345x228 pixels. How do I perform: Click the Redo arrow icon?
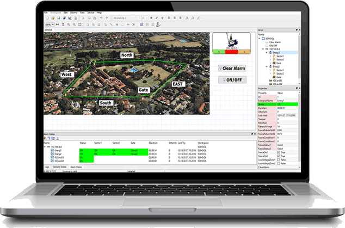[107, 18]
